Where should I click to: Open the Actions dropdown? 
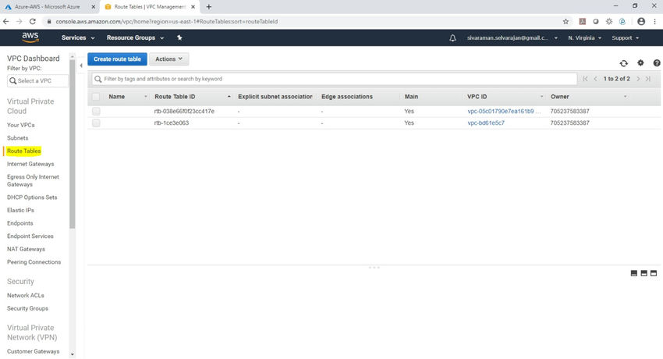point(168,59)
